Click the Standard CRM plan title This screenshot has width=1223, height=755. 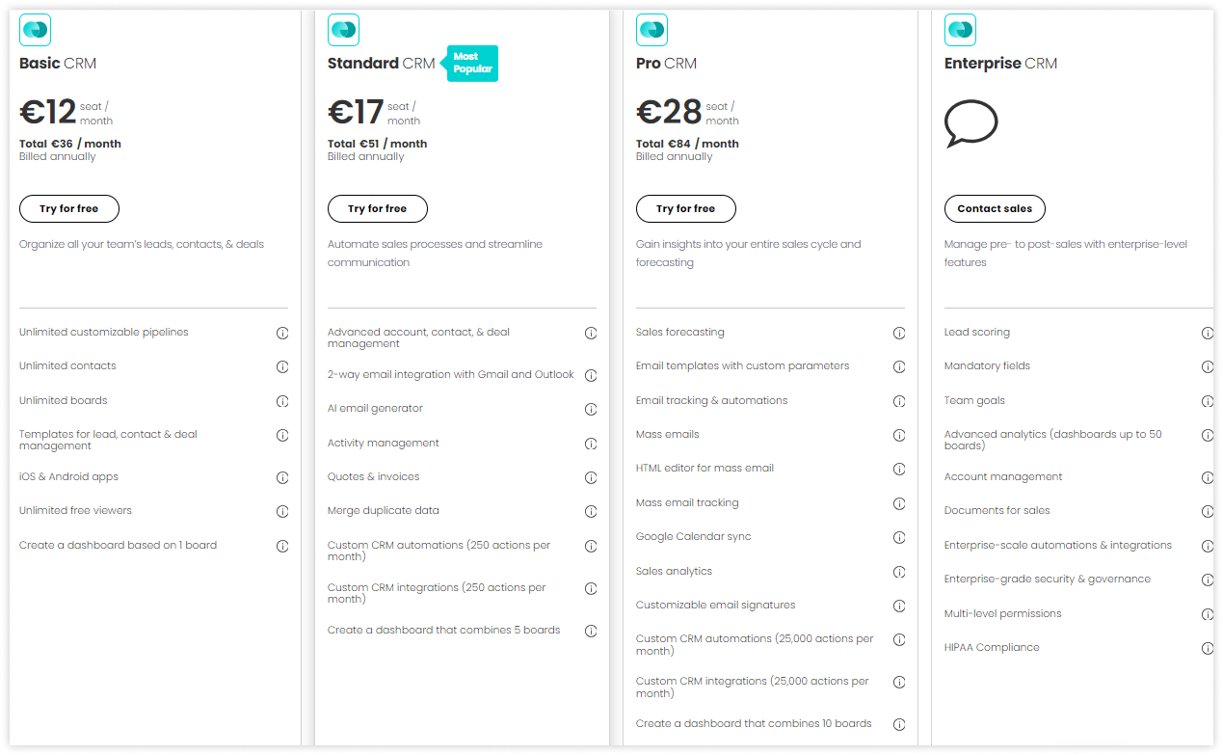coord(382,64)
